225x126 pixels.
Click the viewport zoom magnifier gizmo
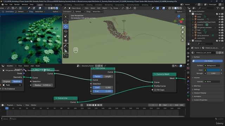tap(182, 28)
